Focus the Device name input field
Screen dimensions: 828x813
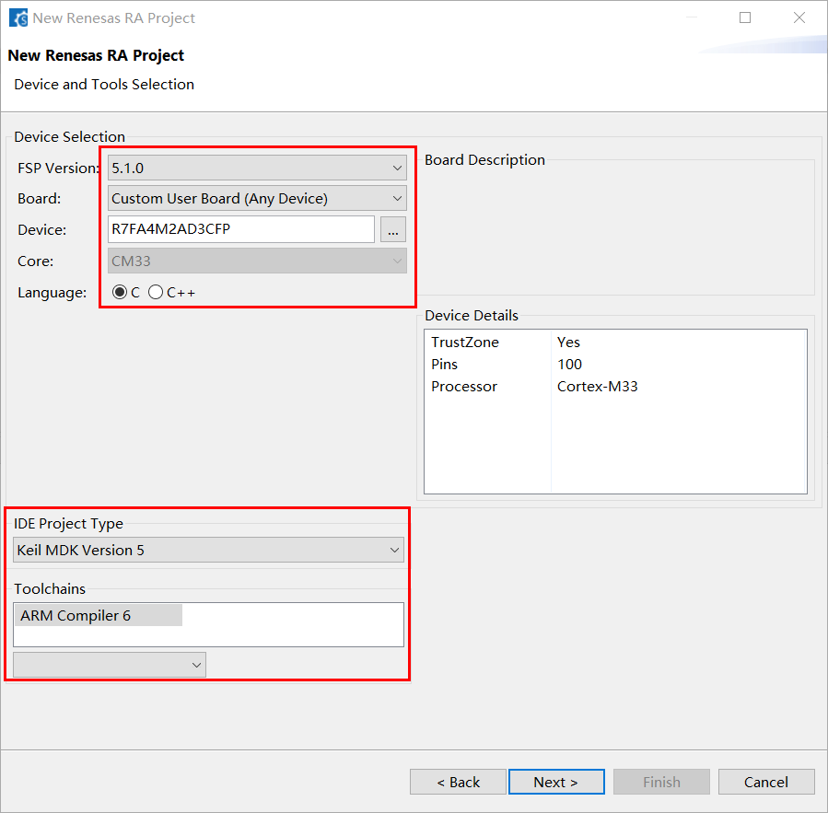[x=241, y=229]
